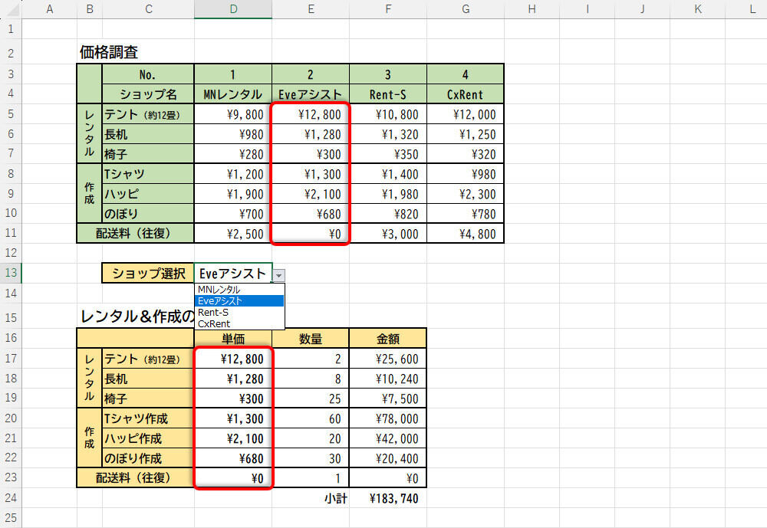Select the subtotal cell showing ¥183,740
767x528 pixels.
coord(387,498)
